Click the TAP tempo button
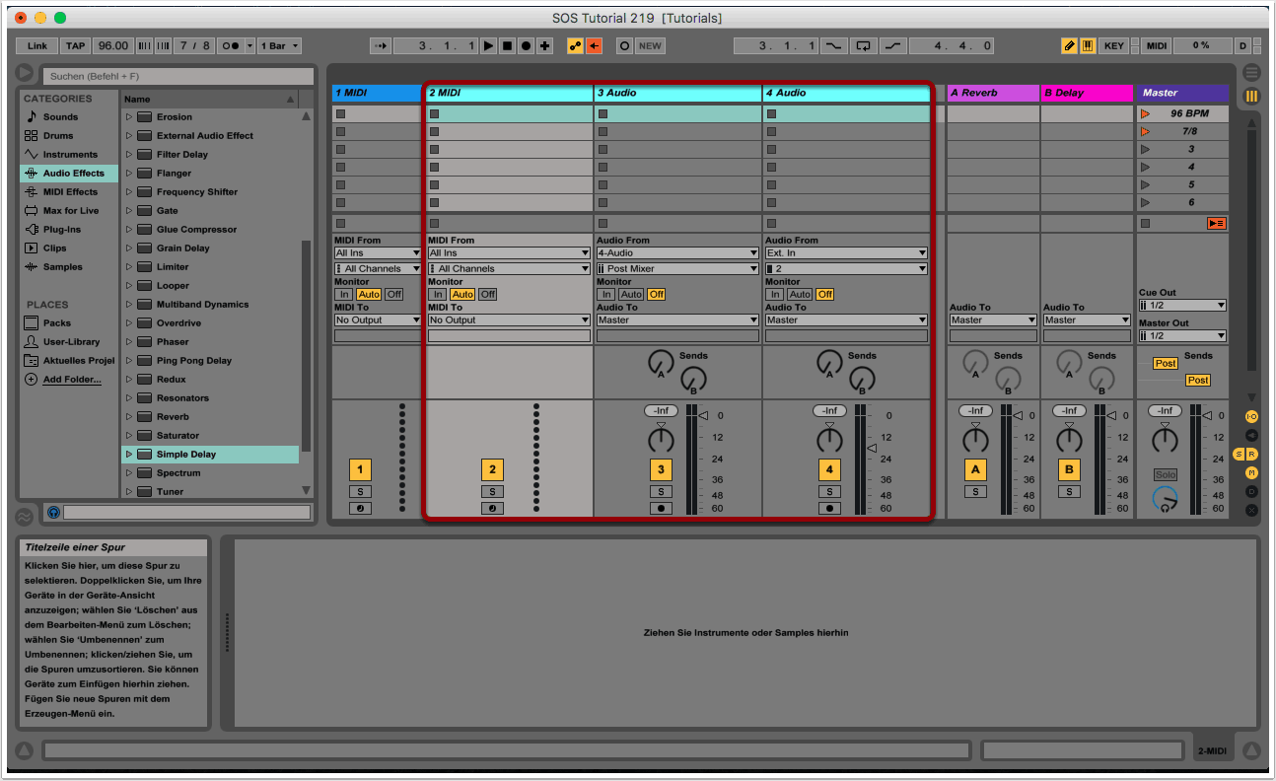This screenshot has height=781, width=1276. click(76, 46)
